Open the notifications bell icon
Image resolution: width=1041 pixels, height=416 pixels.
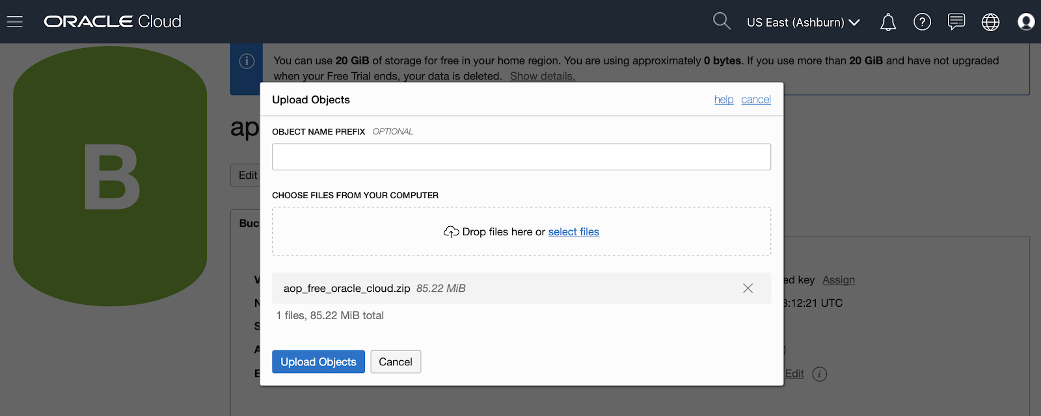[x=888, y=22]
